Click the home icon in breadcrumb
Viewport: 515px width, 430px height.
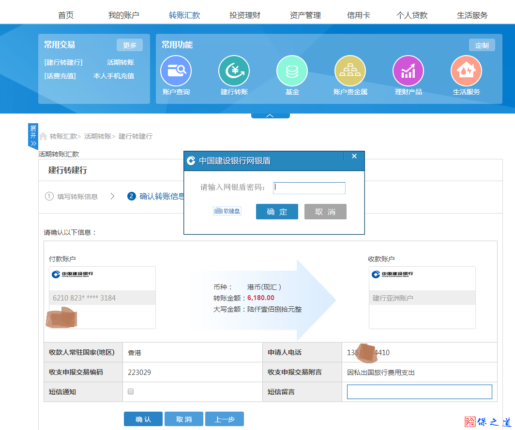point(43,136)
